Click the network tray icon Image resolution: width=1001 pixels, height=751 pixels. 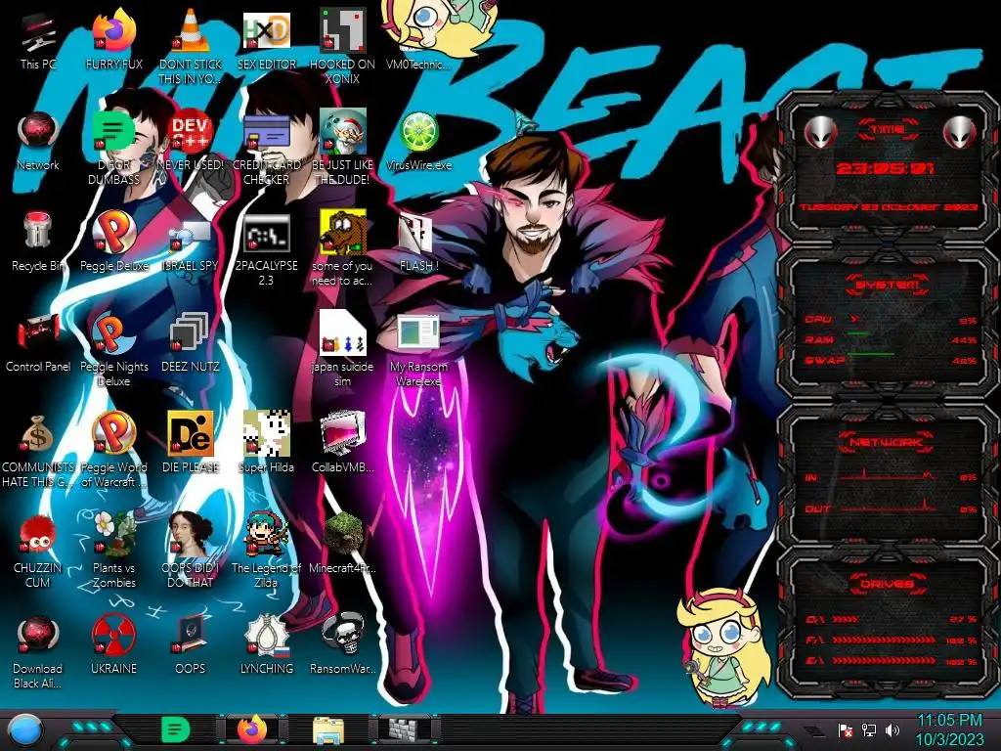869,729
